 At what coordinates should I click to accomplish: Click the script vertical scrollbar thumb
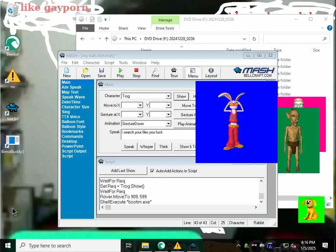click(x=261, y=196)
